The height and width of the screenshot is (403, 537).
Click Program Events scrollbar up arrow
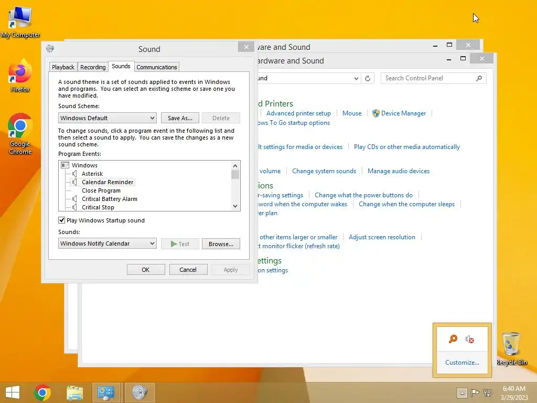[235, 165]
